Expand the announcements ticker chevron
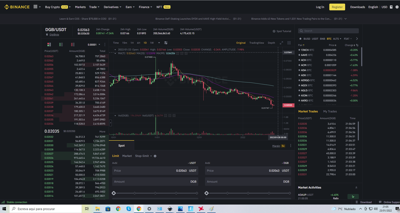This screenshot has width=400, height=213. click(345, 19)
